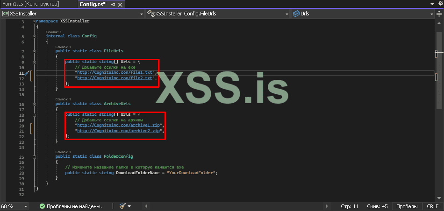Viewport: 444px width, 211px height.
Task: Close the Config.cs tab
Action: (x=120, y=4)
